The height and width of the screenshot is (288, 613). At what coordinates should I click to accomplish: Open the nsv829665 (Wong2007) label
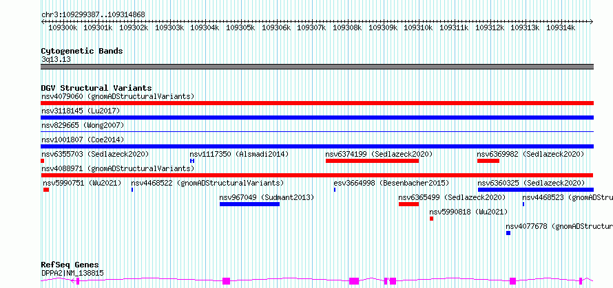click(83, 126)
